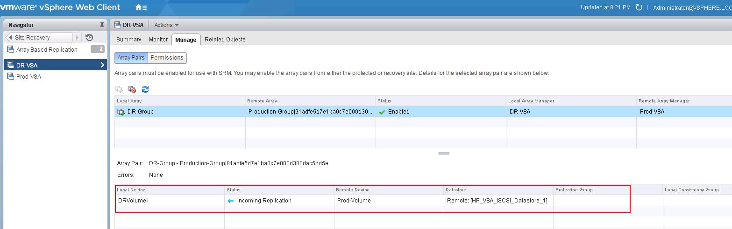The width and height of the screenshot is (732, 229).
Task: Select the DR-Group array row
Action: tap(423, 112)
